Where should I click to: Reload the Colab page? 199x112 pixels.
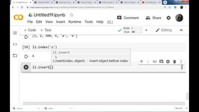(22, 7)
